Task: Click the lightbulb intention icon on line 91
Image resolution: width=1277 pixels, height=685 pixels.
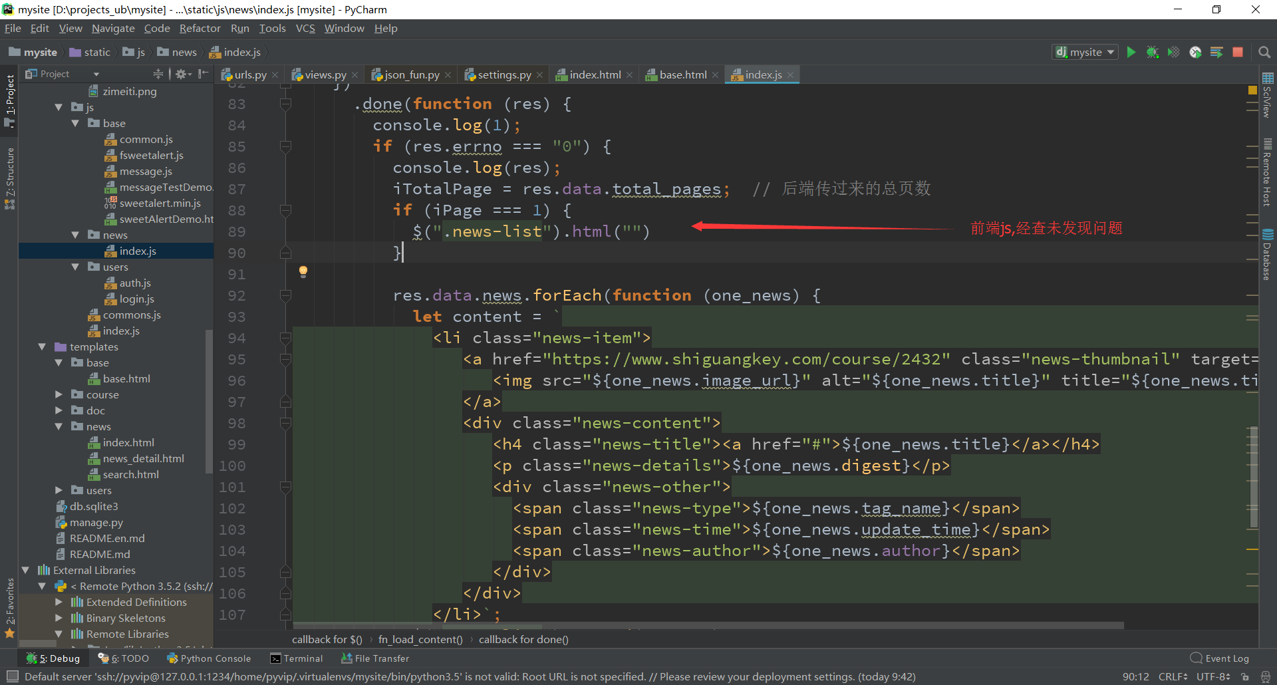Action: pyautogui.click(x=303, y=271)
